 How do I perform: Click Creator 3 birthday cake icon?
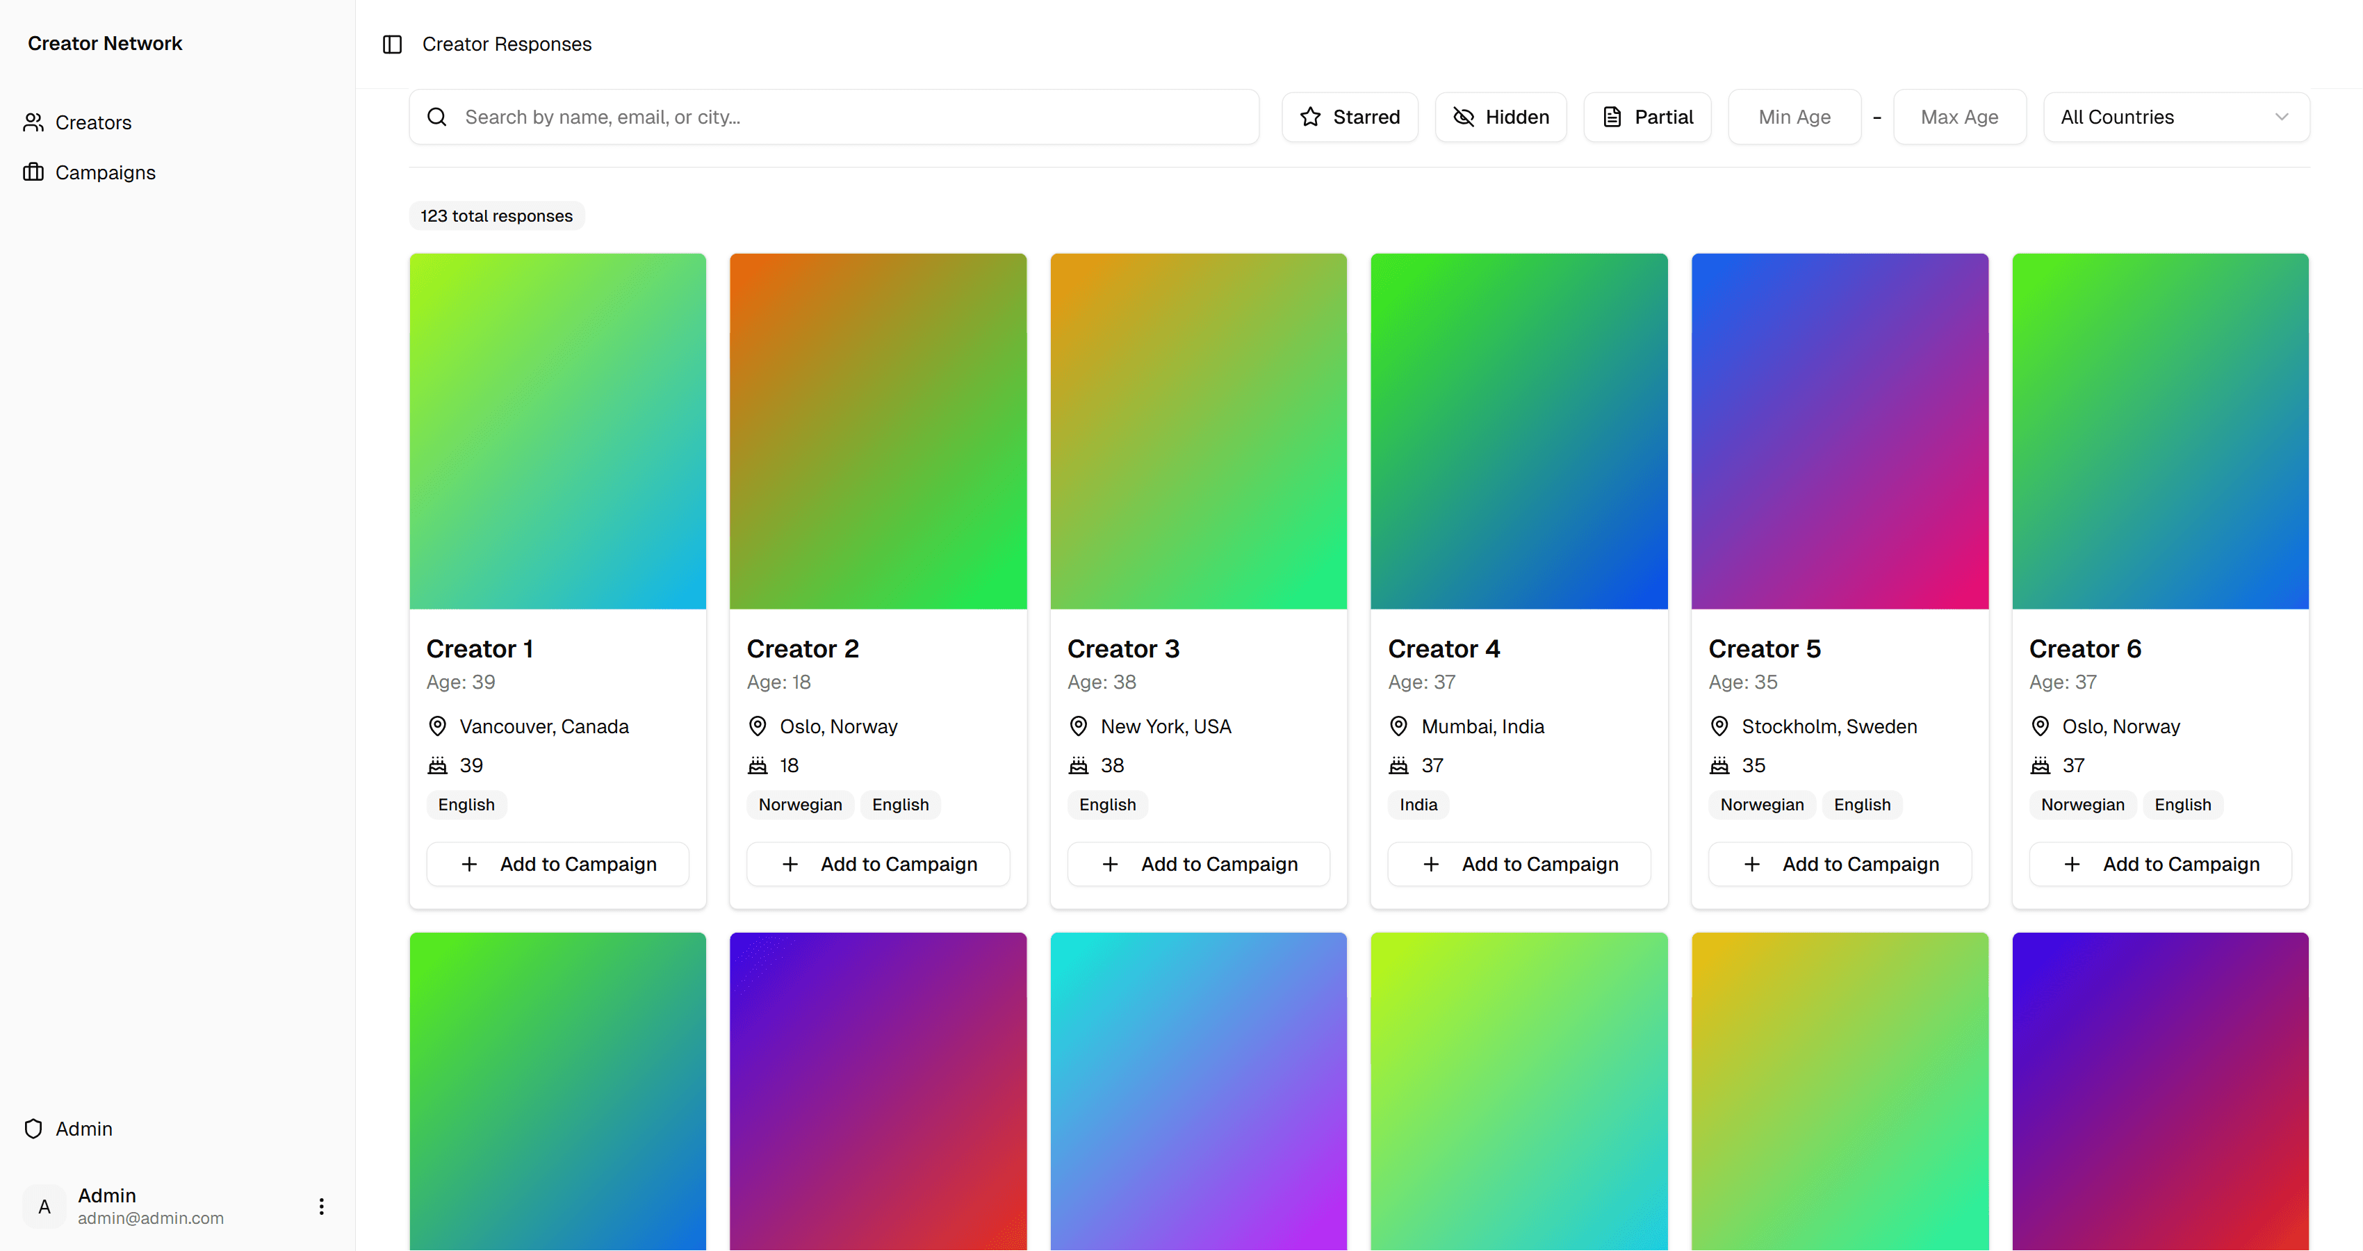(x=1079, y=765)
